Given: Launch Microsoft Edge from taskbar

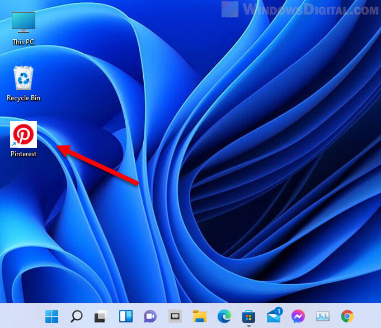Looking at the screenshot, I should (224, 316).
